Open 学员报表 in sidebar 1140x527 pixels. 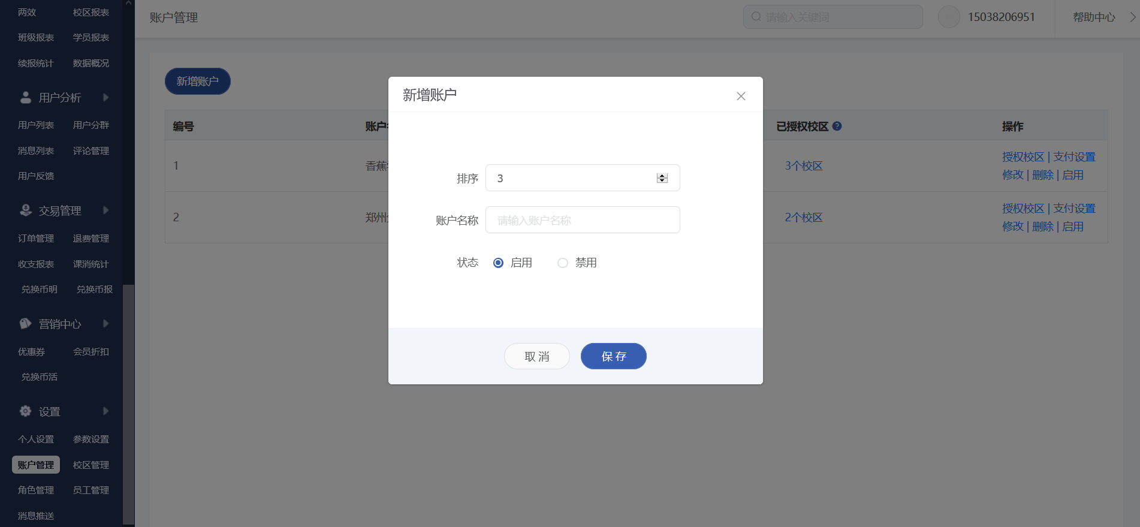coord(91,37)
